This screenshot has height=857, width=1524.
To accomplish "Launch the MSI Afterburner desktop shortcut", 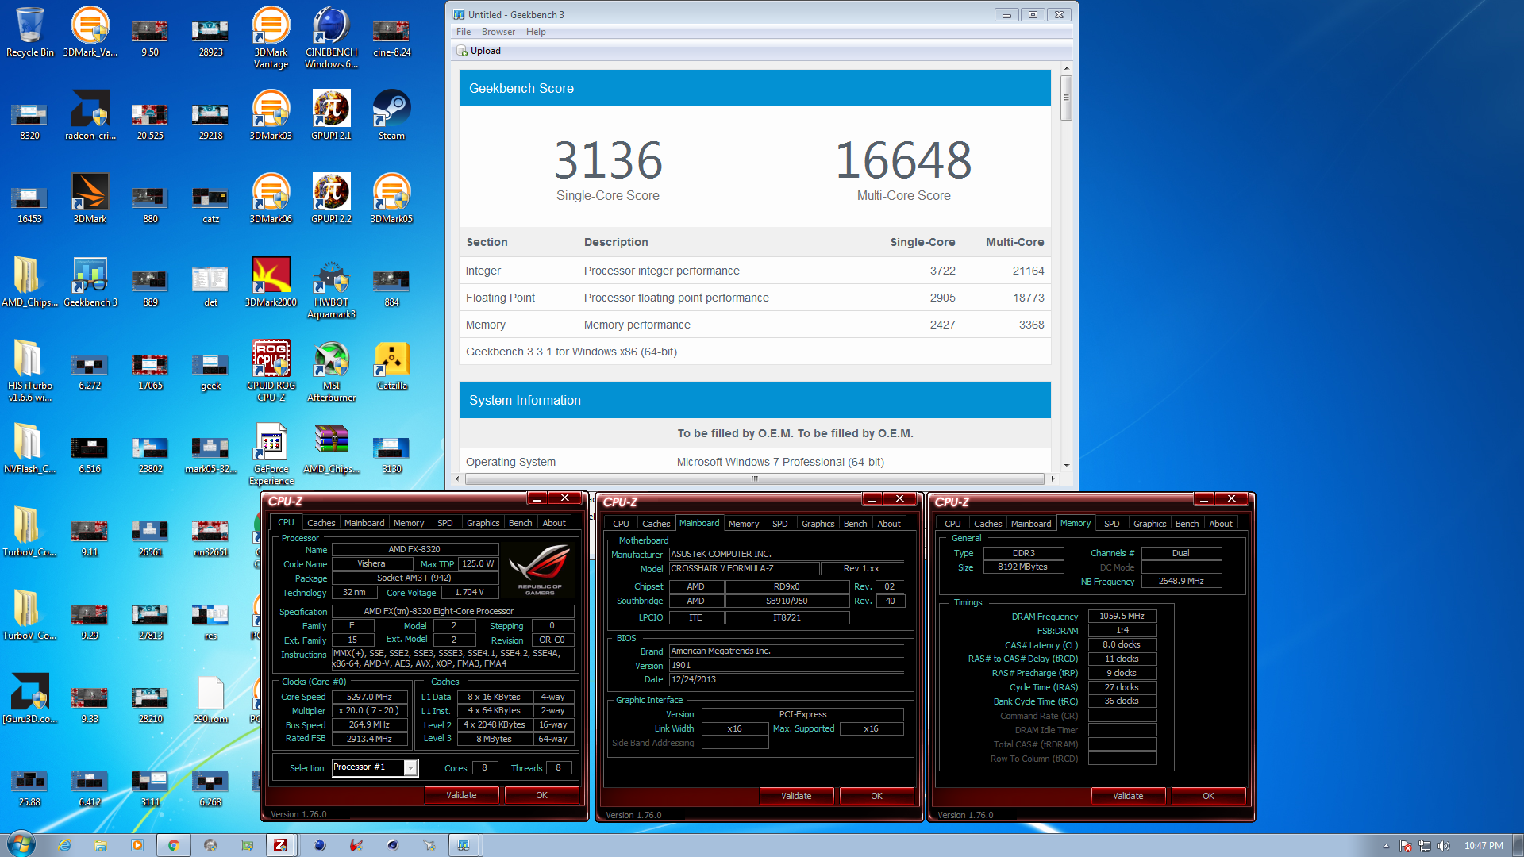I will click(x=331, y=371).
